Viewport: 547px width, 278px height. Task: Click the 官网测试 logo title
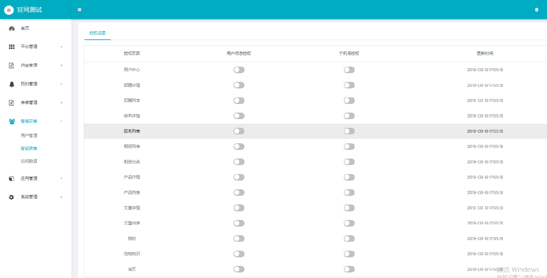point(29,10)
